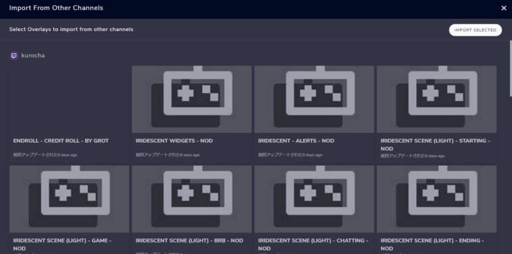The width and height of the screenshot is (512, 254).
Task: Click IRIDESCENT SCENE (LIGHT) - STARTING title
Action: tap(435, 145)
